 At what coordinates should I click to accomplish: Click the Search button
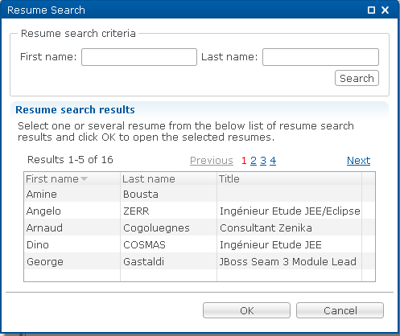357,78
